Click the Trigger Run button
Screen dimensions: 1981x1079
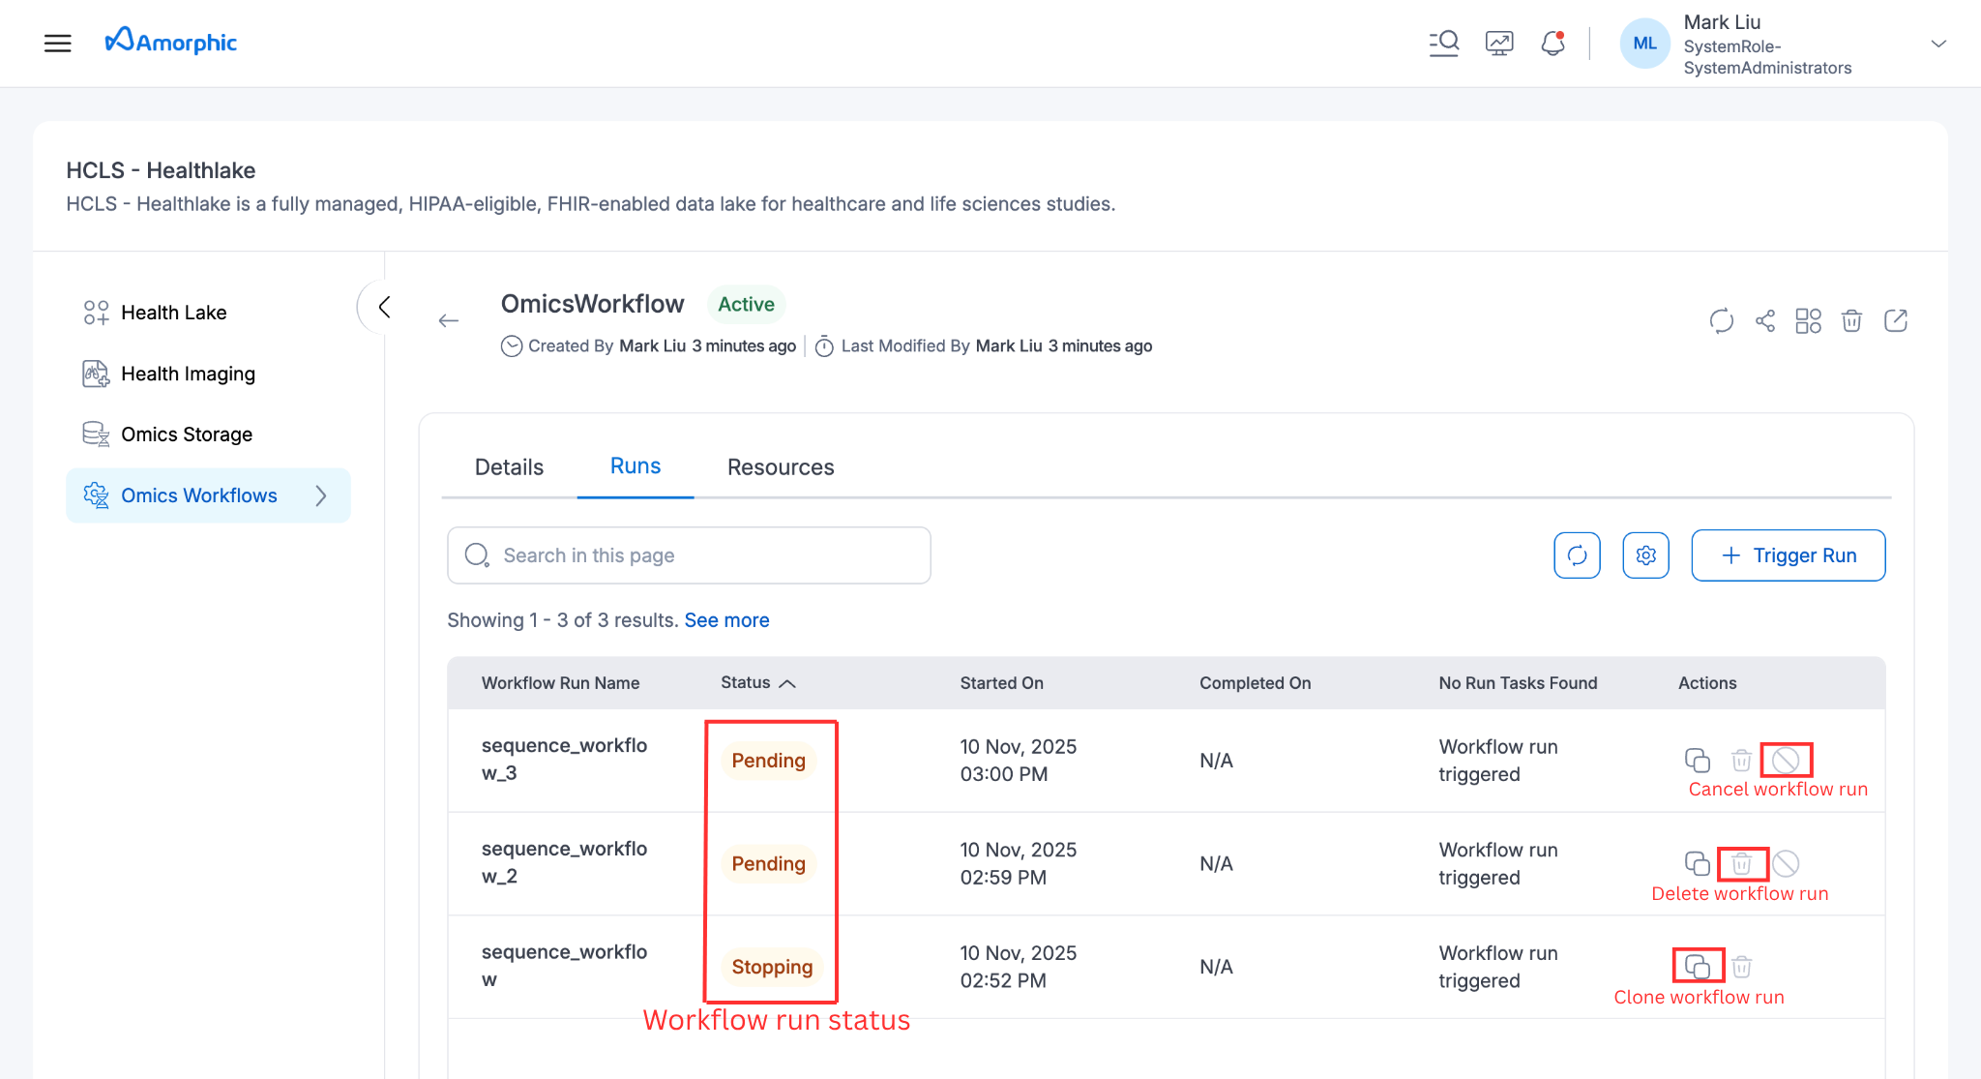point(1788,555)
